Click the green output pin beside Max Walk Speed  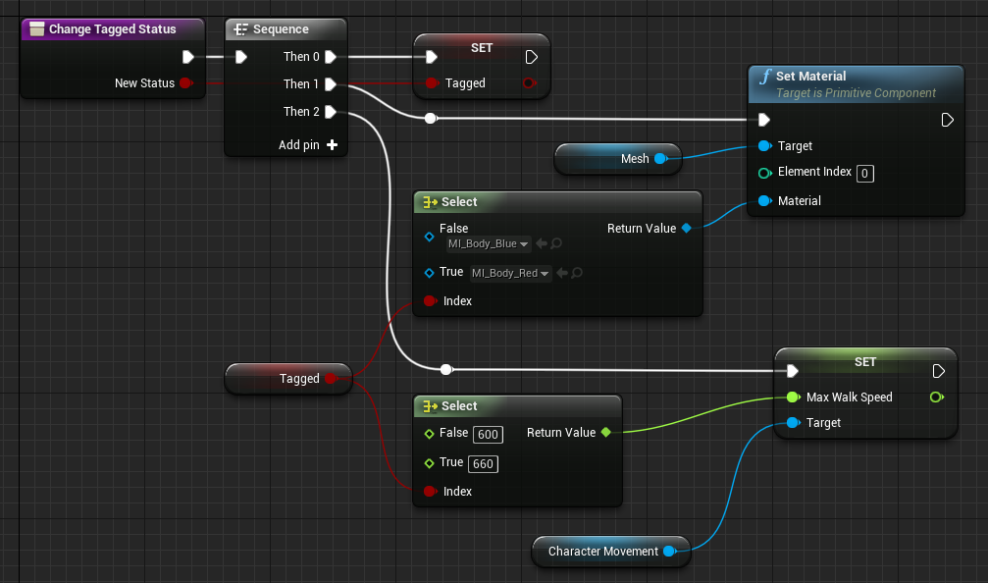[x=935, y=397]
